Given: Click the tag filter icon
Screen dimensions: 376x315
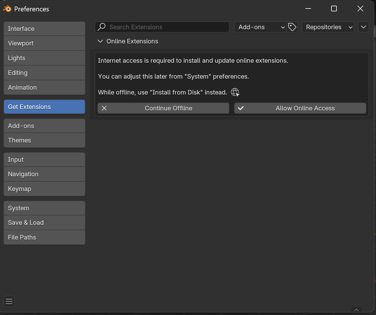Looking at the screenshot, I should [292, 27].
